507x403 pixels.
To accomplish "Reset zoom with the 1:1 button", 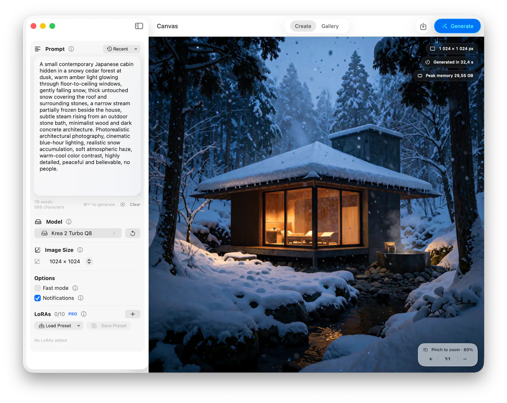I will pyautogui.click(x=447, y=359).
